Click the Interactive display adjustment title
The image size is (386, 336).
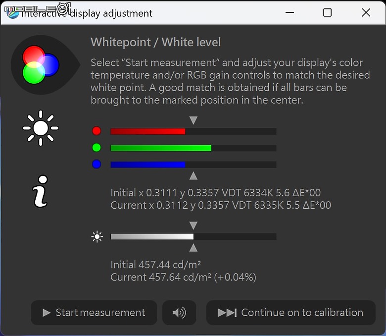point(87,13)
